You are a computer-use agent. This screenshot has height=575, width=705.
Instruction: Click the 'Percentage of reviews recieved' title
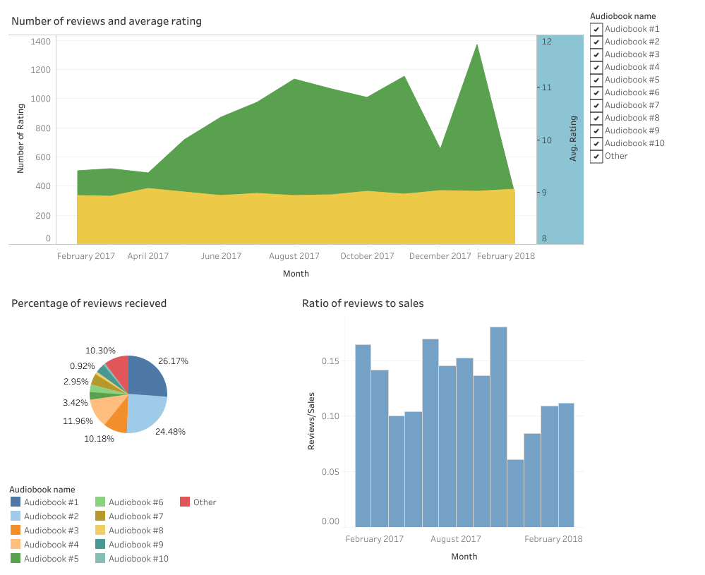pyautogui.click(x=89, y=303)
